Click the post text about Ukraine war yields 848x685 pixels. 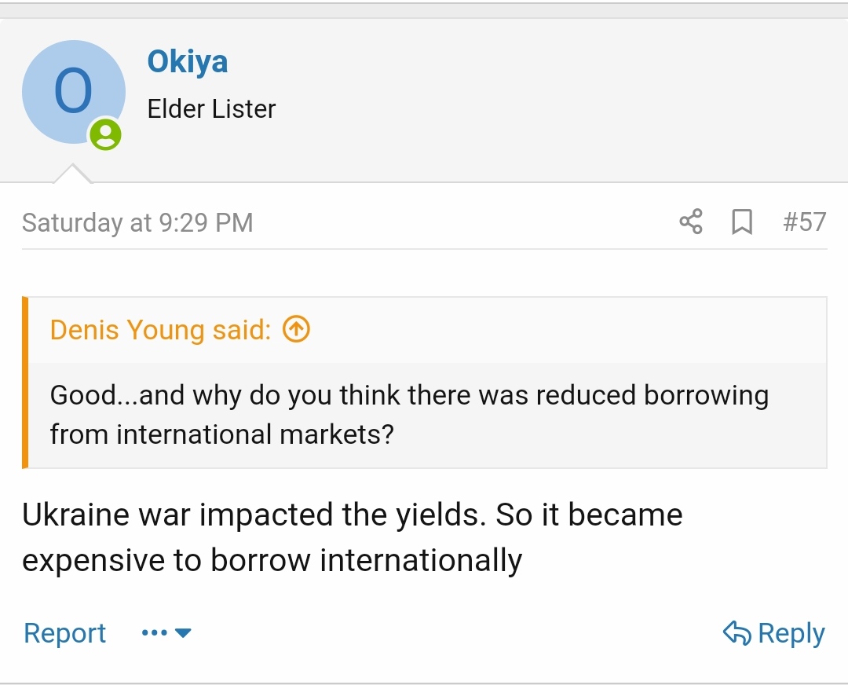tap(352, 537)
